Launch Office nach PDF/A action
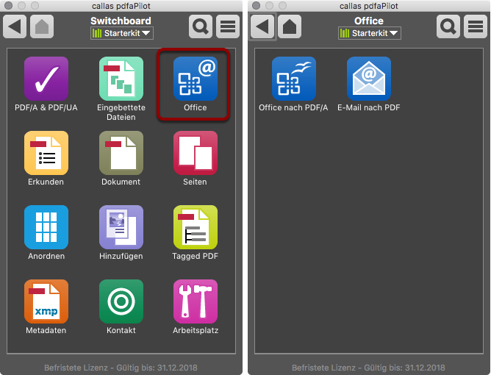Image resolution: width=491 pixels, height=375 pixels. coord(294,79)
